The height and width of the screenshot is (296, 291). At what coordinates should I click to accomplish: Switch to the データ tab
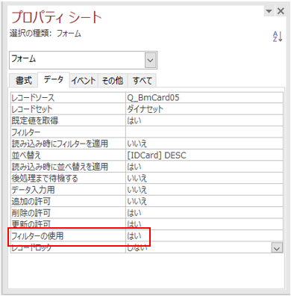(54, 80)
